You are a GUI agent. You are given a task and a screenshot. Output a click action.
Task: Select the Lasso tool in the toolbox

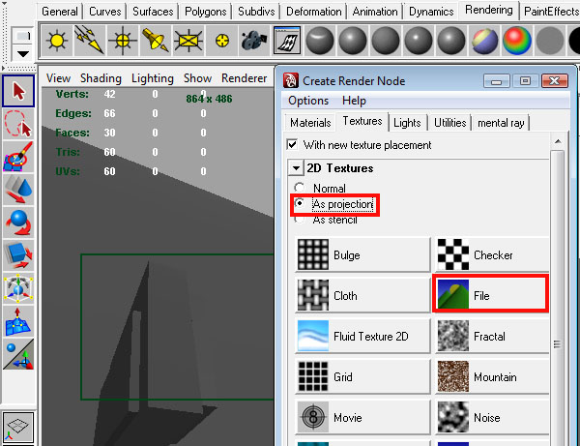(18, 124)
